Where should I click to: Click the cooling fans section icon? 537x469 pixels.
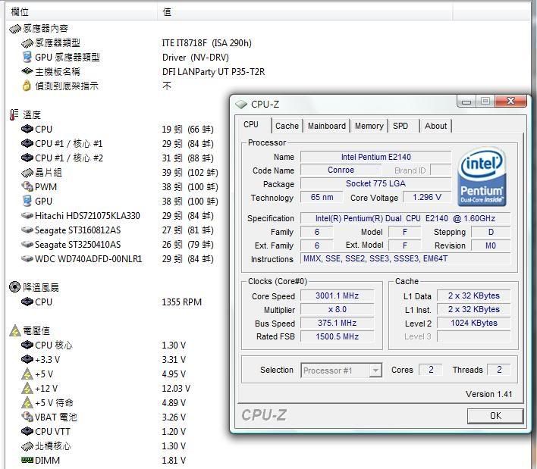[x=14, y=287]
